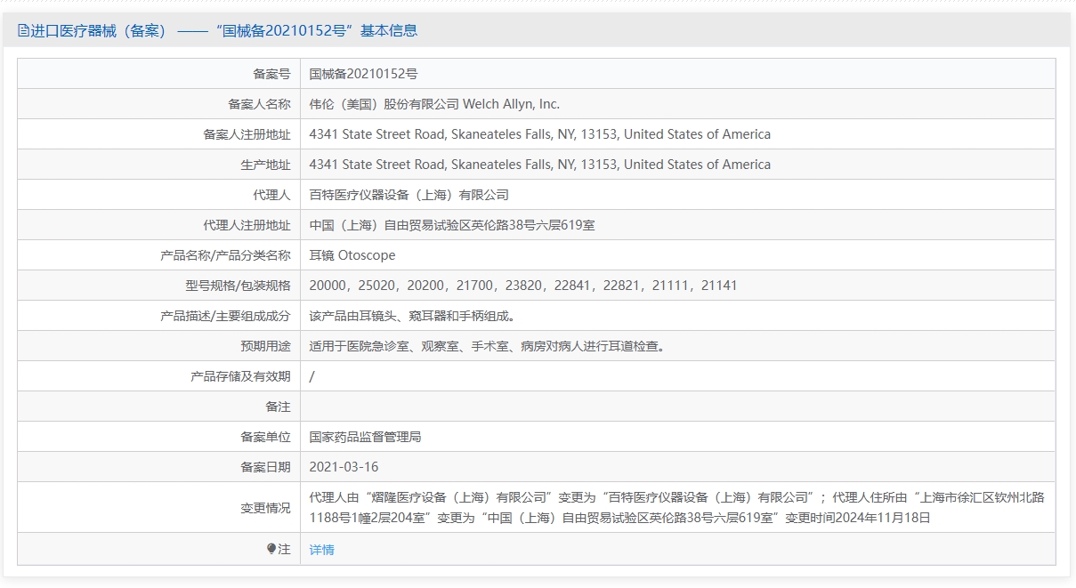Click the product name 耳镜 Otoscope
Image resolution: width=1076 pixels, height=588 pixels.
pyautogui.click(x=352, y=255)
